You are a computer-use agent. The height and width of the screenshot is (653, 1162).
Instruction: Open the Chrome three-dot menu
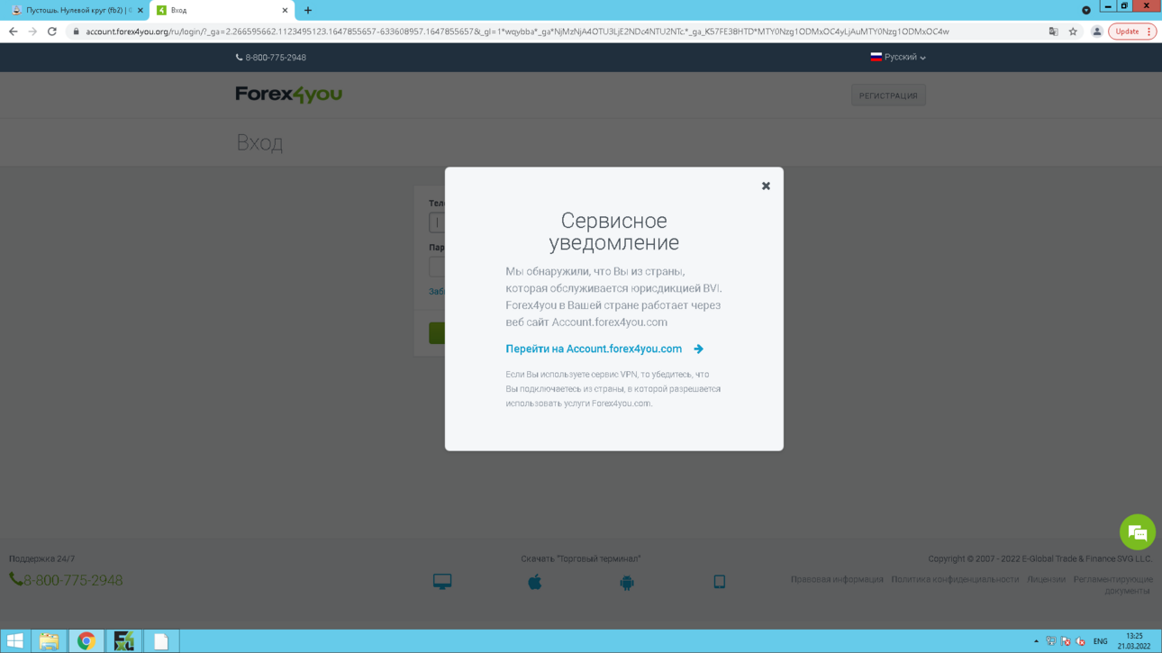1149,32
